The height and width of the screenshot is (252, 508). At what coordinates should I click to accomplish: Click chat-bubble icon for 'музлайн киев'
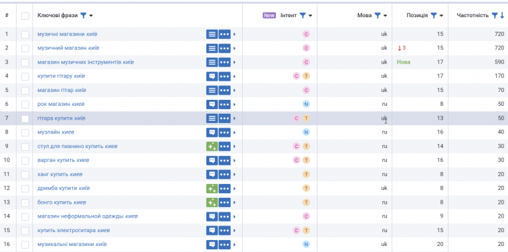[212, 132]
